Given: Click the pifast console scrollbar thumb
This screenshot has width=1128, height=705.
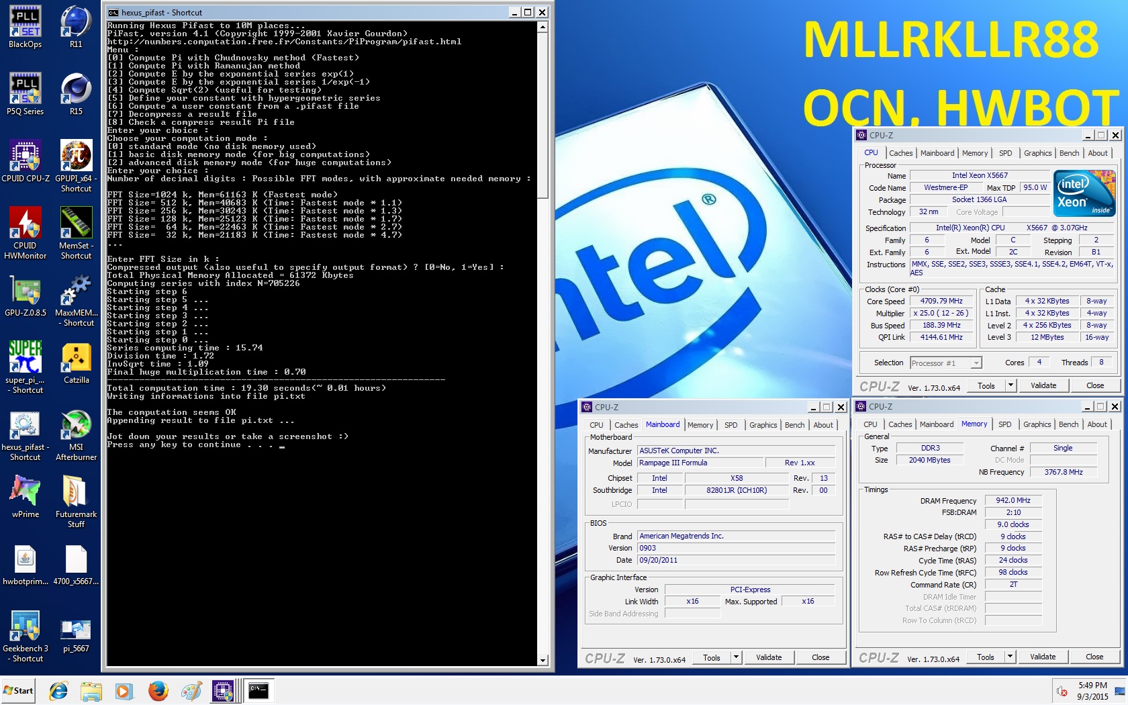Looking at the screenshot, I should click(543, 115).
